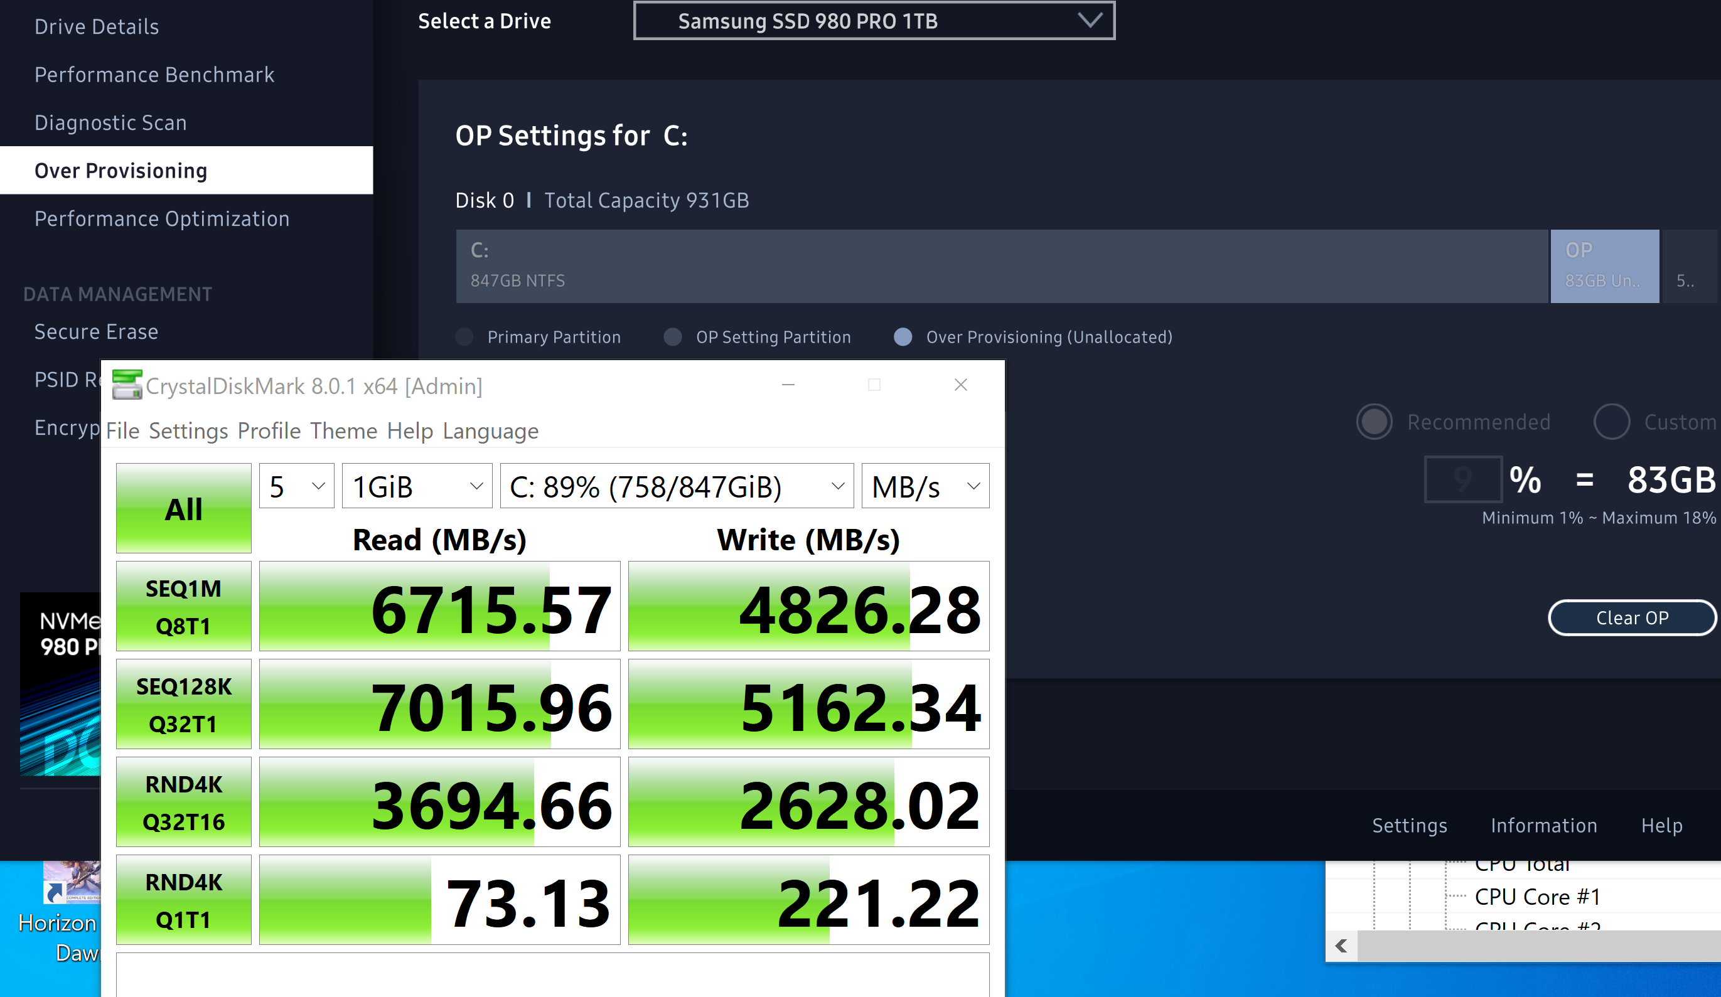Image resolution: width=1721 pixels, height=997 pixels.
Task: Run All benchmarks in CrystalDiskMark
Action: (184, 508)
